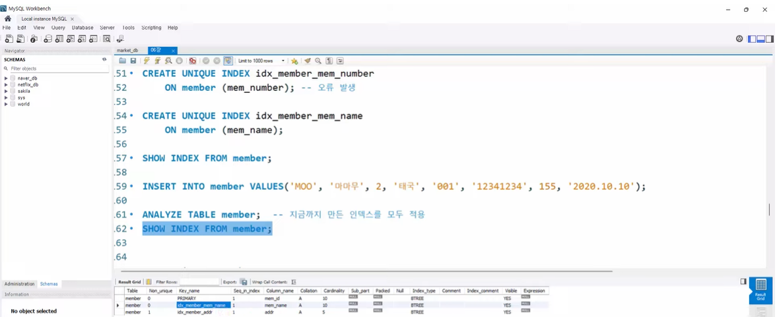Create new function icon in main toolbar

(93, 39)
